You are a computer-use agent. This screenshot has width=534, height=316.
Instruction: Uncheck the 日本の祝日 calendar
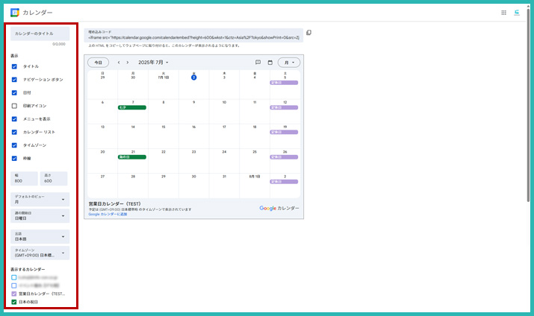[14, 302]
